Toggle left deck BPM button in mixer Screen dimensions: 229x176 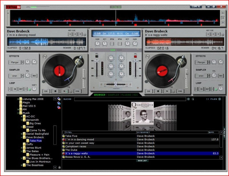pos(112,44)
